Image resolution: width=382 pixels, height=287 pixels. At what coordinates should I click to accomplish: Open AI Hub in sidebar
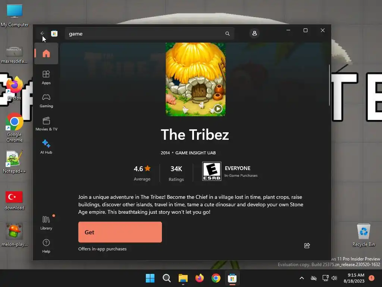[46, 147]
